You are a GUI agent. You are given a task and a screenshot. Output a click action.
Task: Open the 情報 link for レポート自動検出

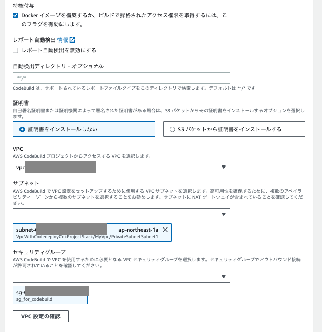63,40
